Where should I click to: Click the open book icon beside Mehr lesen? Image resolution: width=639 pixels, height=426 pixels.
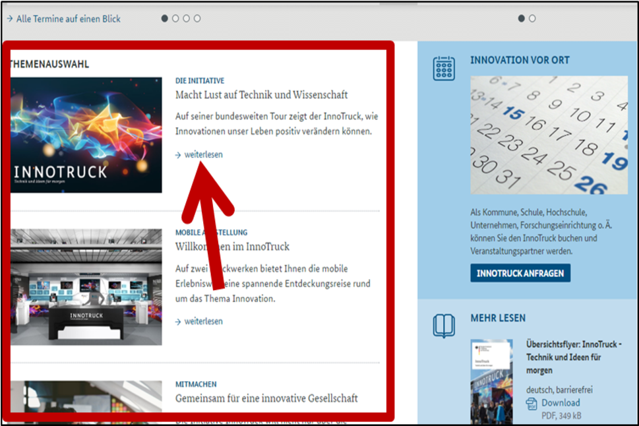(444, 326)
